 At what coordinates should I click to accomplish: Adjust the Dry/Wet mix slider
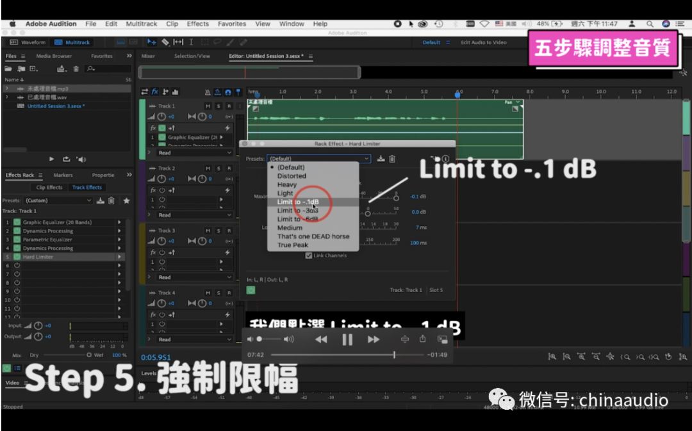tap(66, 355)
